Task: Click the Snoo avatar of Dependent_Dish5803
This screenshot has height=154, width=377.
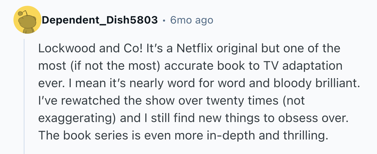Action: (27, 20)
